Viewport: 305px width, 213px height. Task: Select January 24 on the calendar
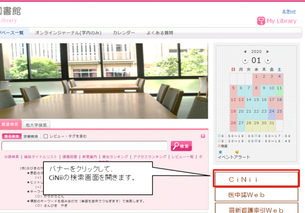pos(272,112)
